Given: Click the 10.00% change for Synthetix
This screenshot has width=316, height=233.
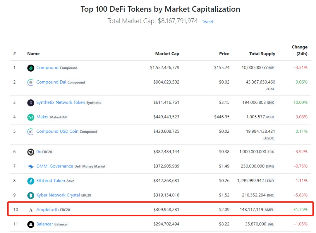Looking at the screenshot, I should pyautogui.click(x=300, y=102).
